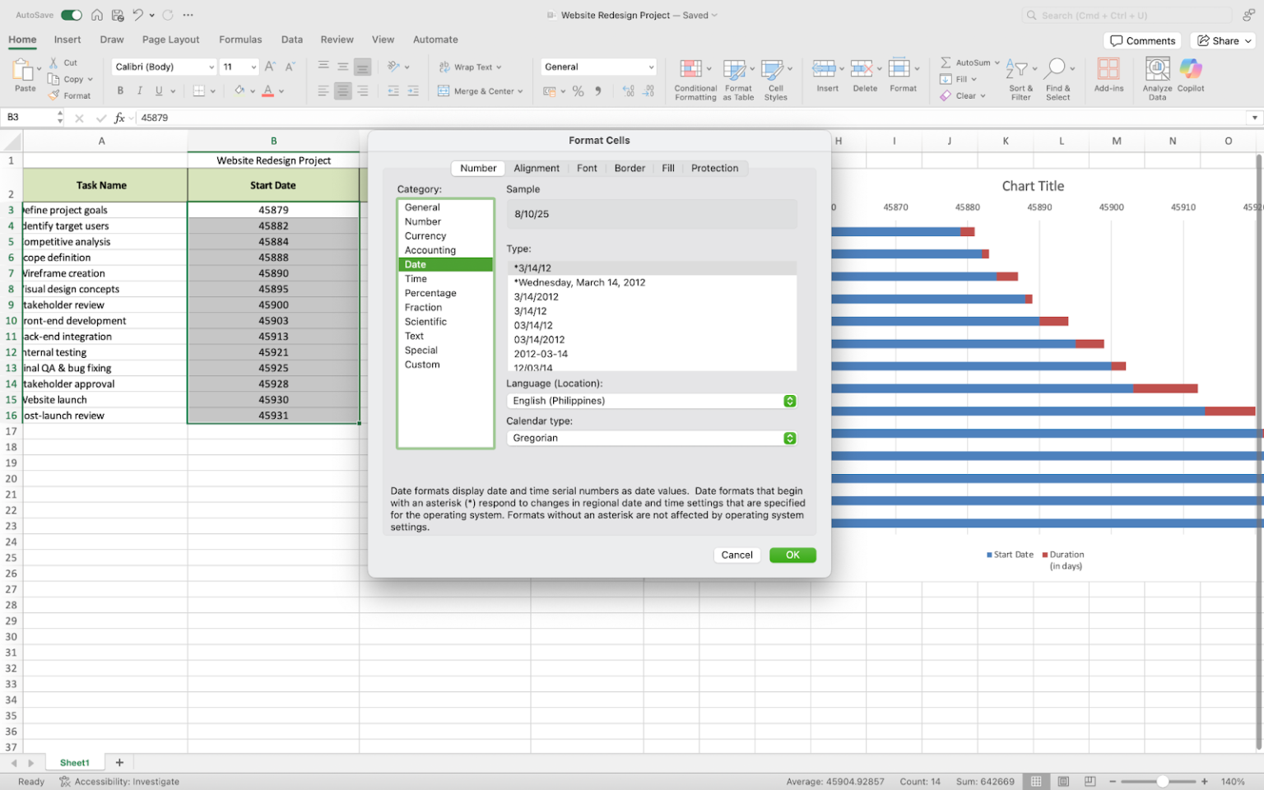
Task: Switch to the Alignment tab
Action: coord(537,168)
